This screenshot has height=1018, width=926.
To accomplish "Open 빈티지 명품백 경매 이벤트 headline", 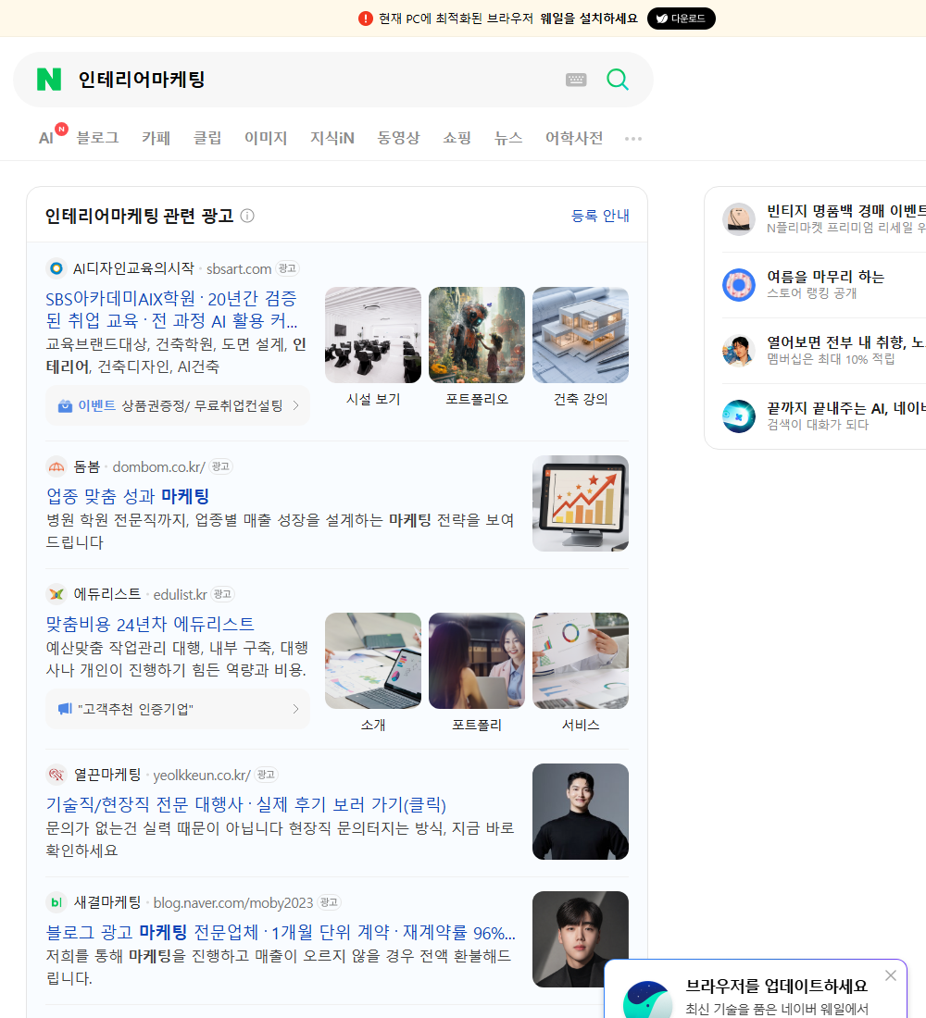I will 846,211.
